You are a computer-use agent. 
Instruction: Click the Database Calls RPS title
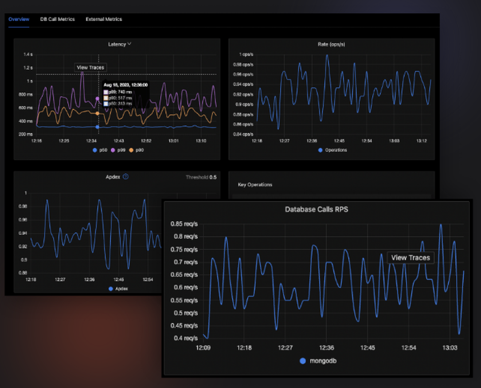tap(316, 209)
